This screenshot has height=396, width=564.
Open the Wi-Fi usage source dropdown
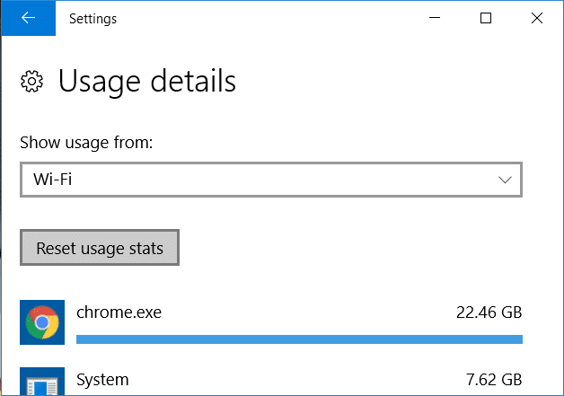click(271, 180)
